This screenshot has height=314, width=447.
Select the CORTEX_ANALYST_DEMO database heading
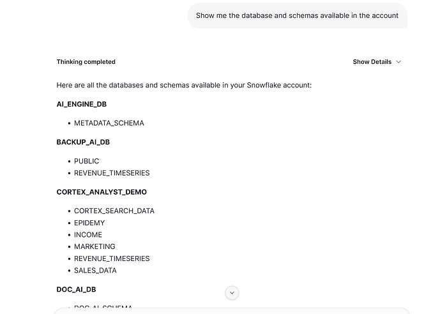tap(102, 191)
